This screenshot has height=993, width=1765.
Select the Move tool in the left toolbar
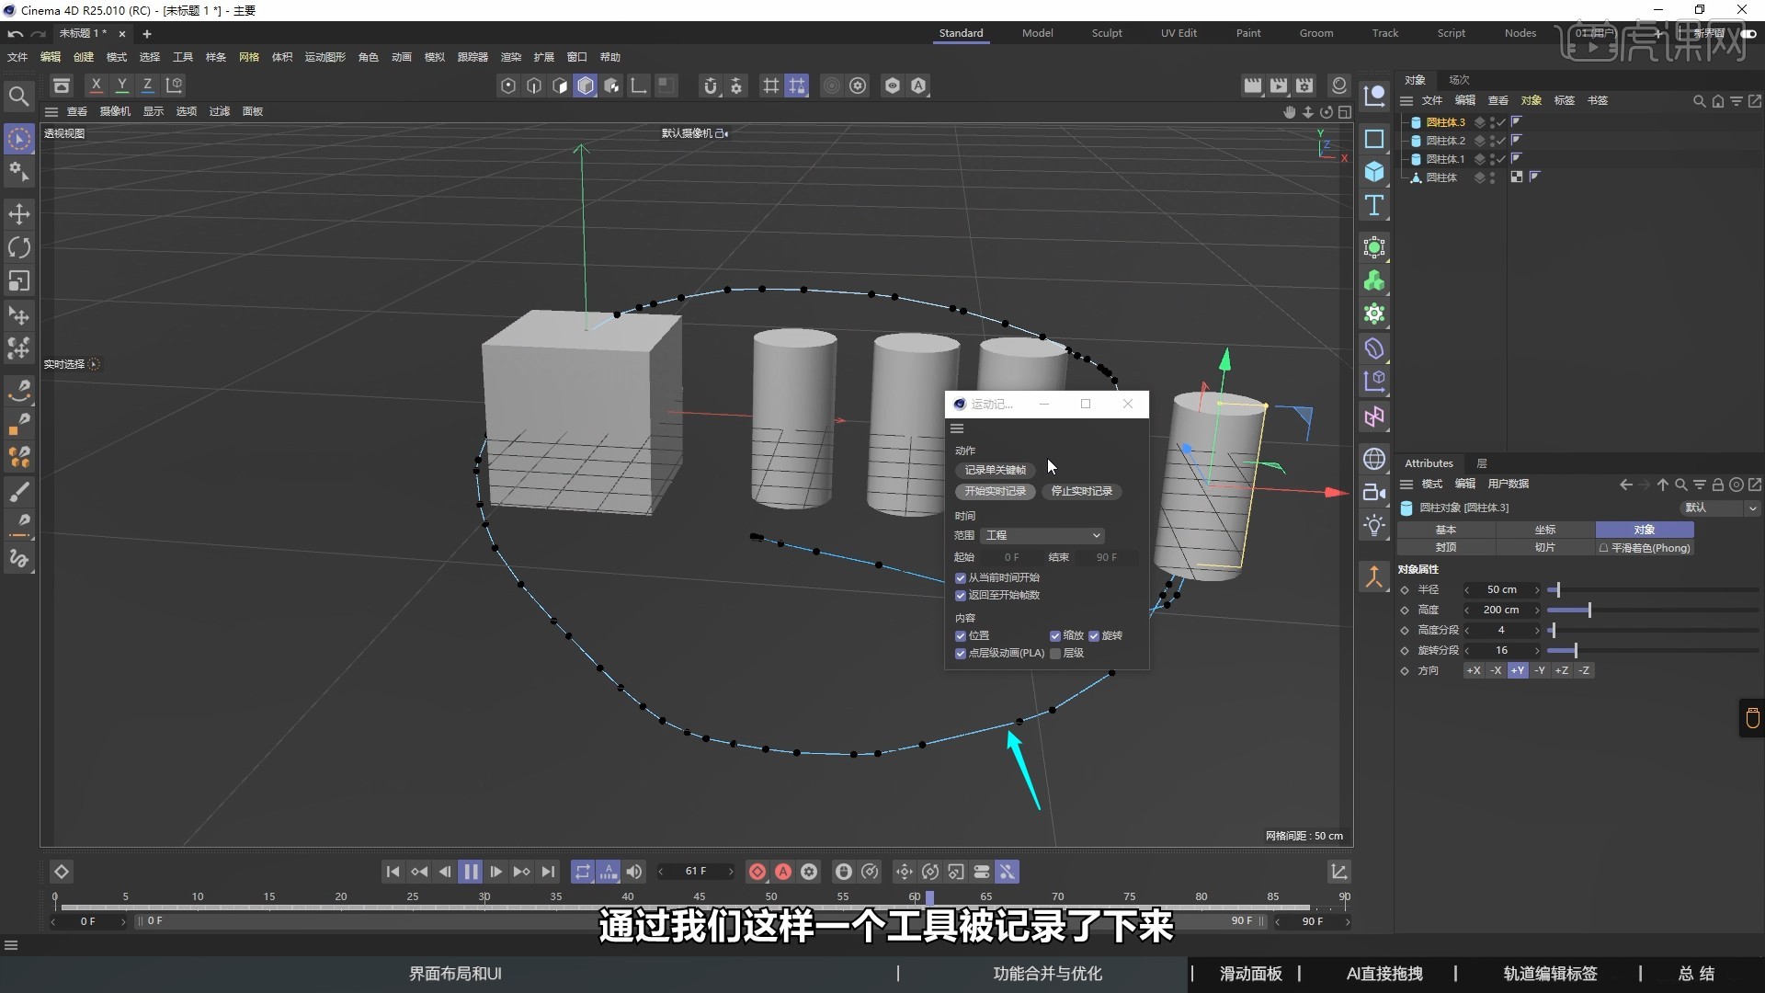[18, 214]
